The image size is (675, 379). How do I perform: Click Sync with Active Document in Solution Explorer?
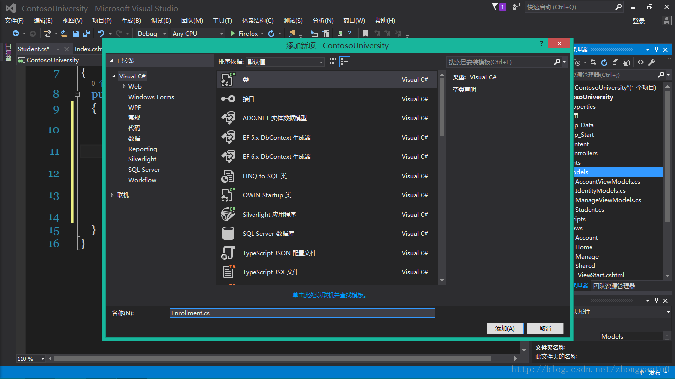593,63
